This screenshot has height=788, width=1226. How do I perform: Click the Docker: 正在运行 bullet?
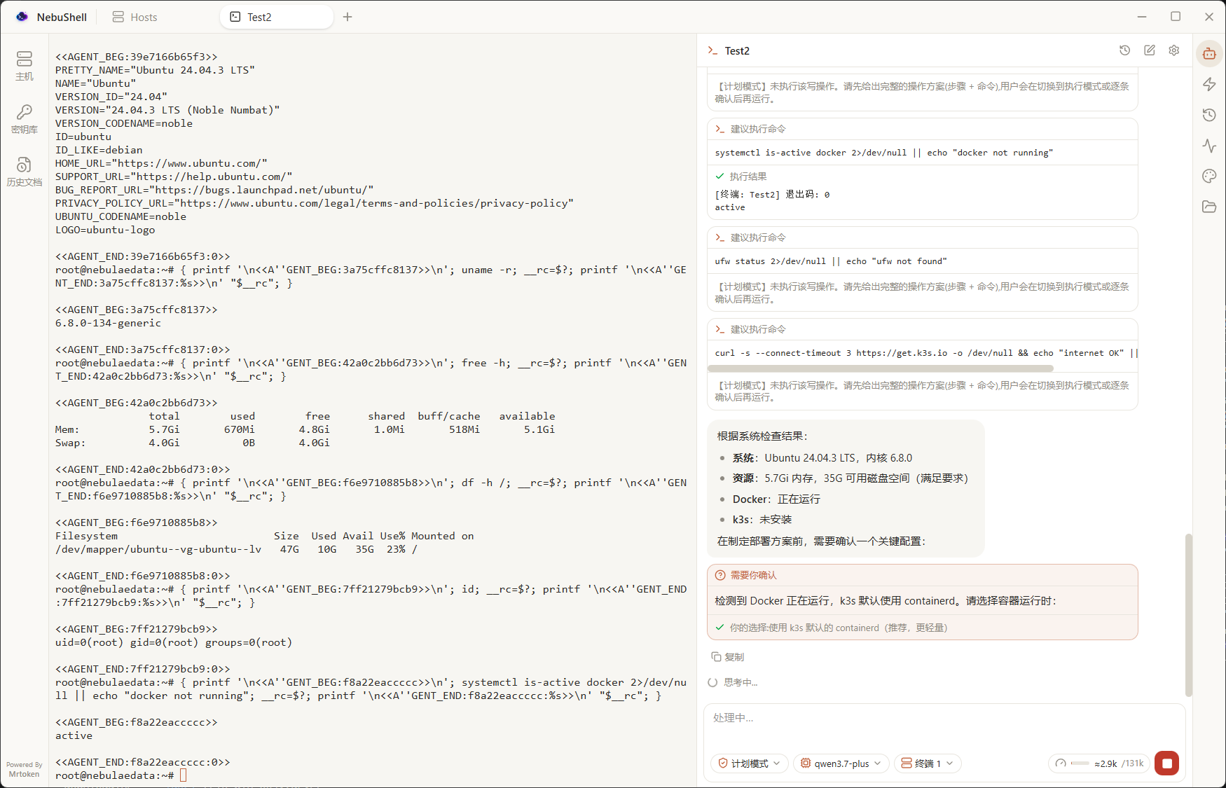click(776, 499)
